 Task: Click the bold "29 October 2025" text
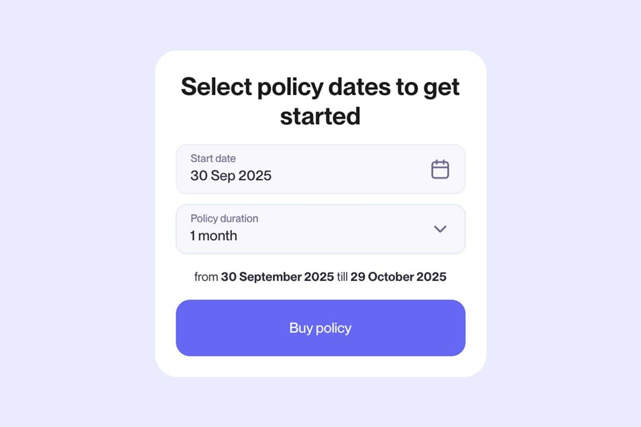[398, 277]
